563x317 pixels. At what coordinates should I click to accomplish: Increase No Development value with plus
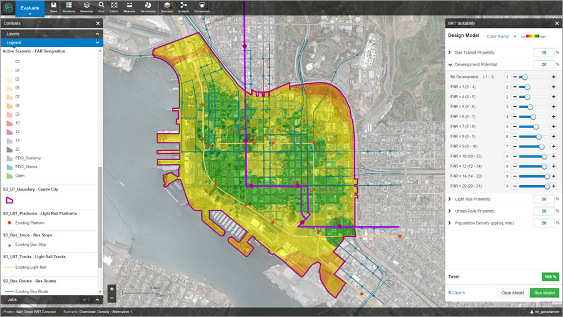click(554, 77)
